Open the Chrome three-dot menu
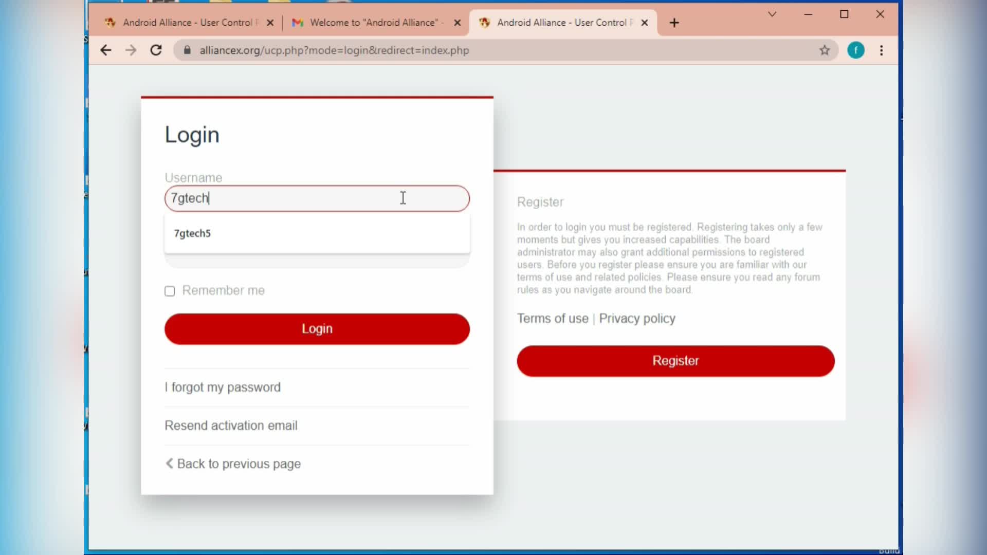Screen dimensions: 987x555 click(x=882, y=50)
